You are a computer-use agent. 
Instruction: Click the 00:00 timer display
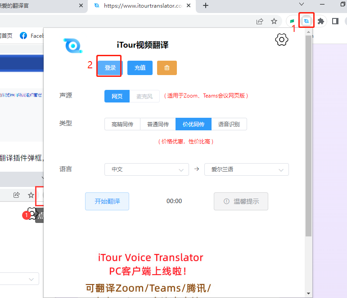coord(174,201)
